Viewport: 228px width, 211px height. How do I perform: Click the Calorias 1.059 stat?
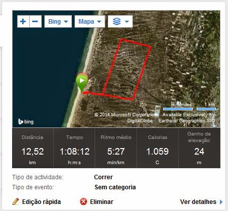coord(158,148)
